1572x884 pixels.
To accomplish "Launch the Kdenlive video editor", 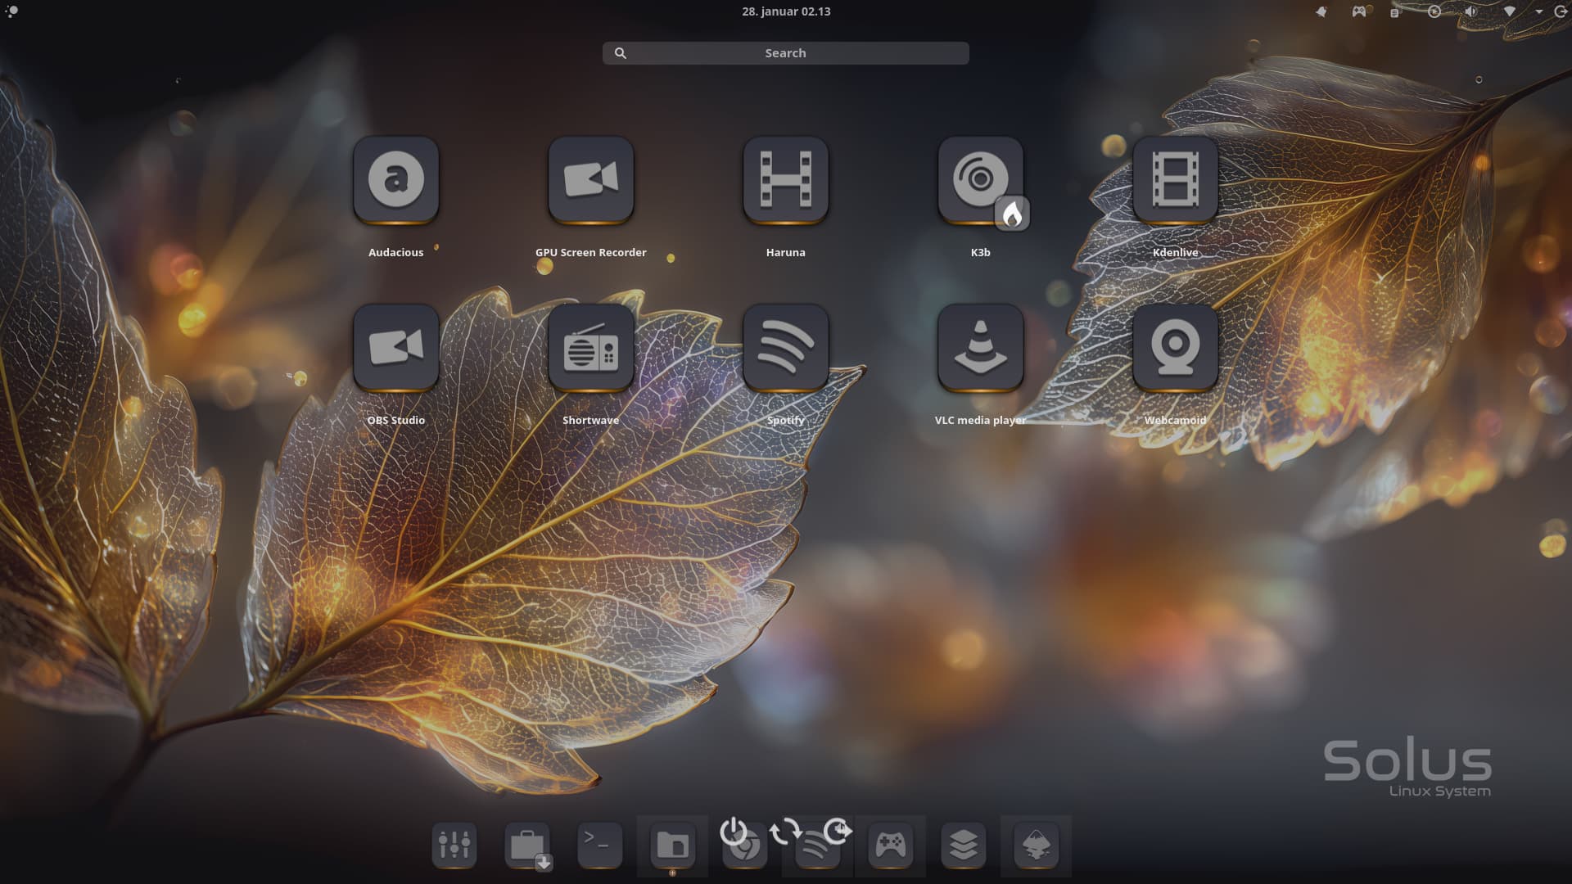I will click(x=1175, y=179).
